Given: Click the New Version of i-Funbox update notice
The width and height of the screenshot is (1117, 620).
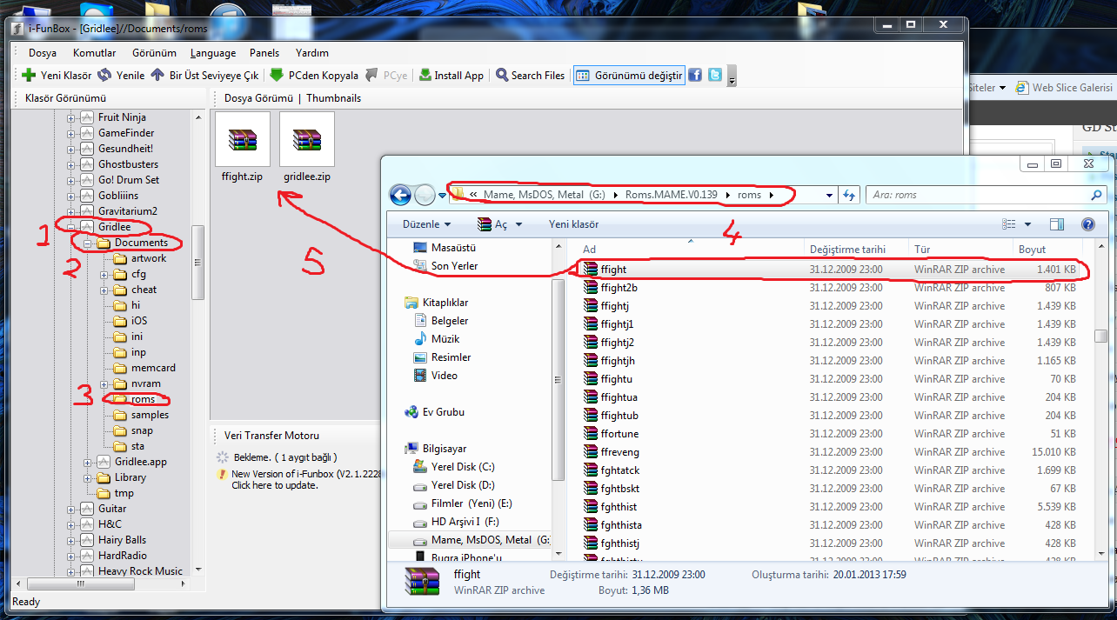Looking at the screenshot, I should (x=300, y=479).
